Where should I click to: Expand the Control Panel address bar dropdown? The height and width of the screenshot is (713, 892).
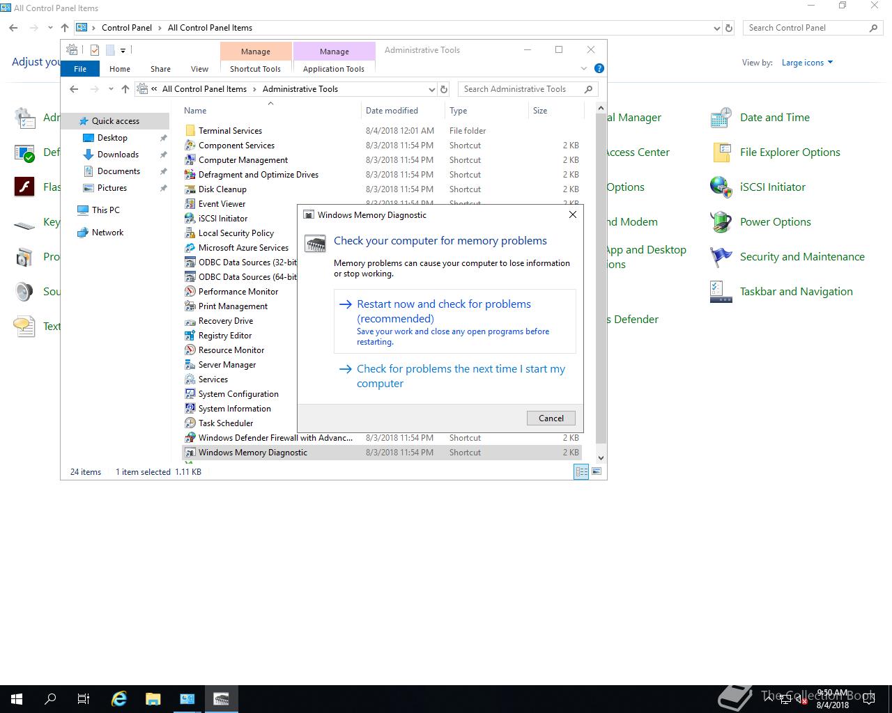[717, 28]
